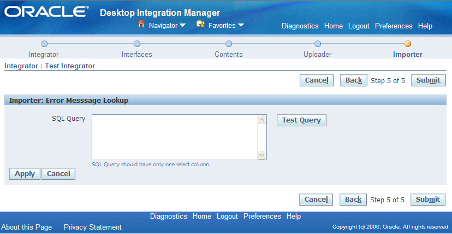Screen dimensions: 452x234
Task: Click Logout in the footer
Action: (227, 217)
